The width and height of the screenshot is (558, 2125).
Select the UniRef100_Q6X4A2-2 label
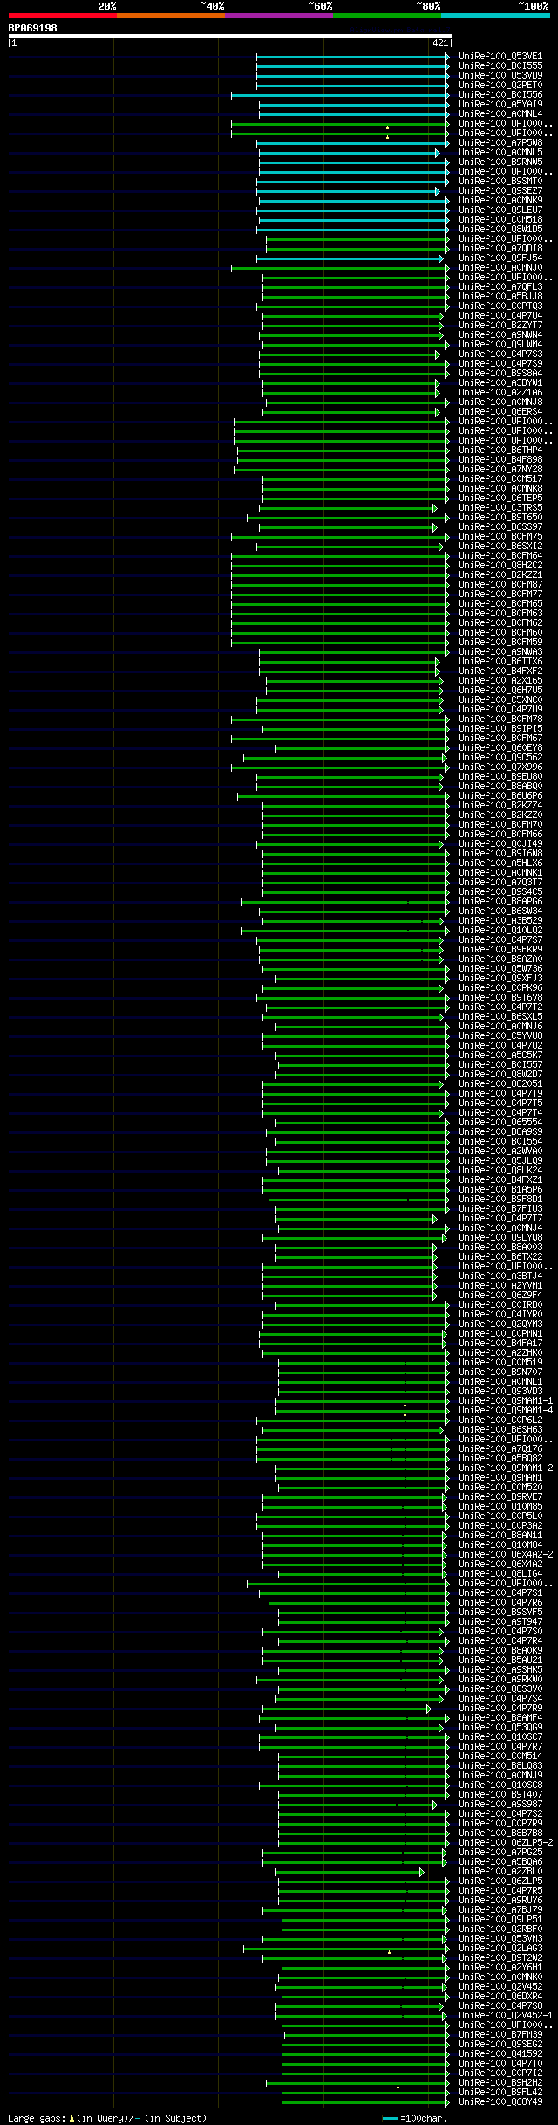pos(506,1555)
